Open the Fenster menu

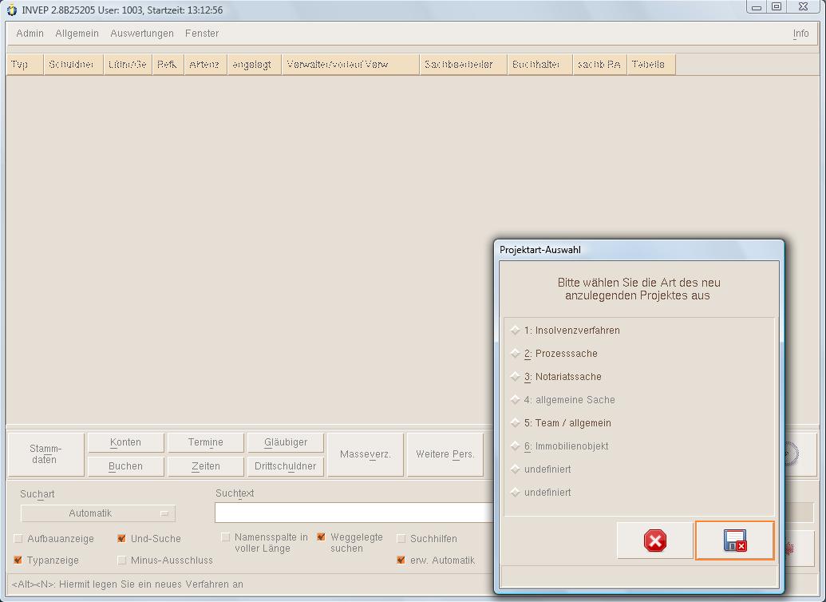202,34
